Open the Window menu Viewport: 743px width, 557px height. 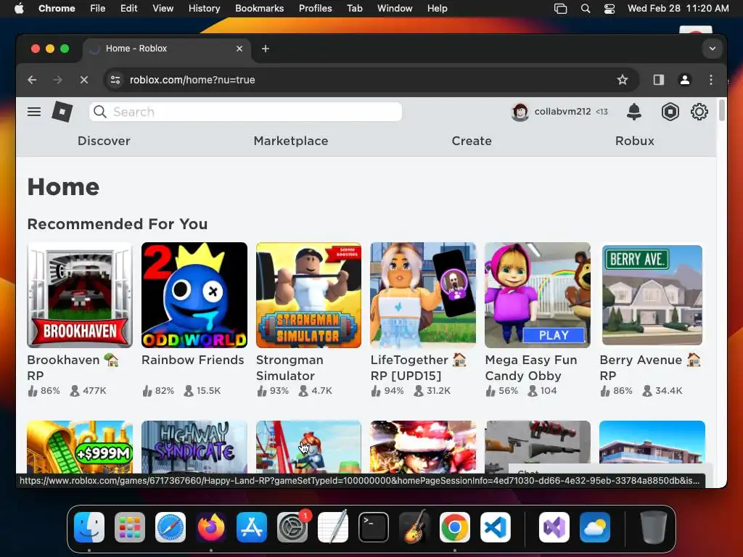tap(395, 9)
